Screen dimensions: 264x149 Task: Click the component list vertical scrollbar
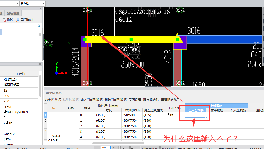[x=40, y=34]
